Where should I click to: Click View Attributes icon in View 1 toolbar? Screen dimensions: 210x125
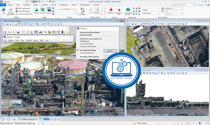click(x=3, y=24)
